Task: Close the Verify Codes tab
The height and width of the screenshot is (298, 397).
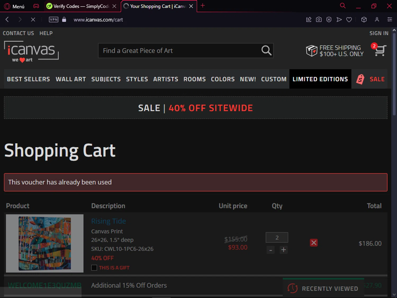Action: [x=114, y=6]
